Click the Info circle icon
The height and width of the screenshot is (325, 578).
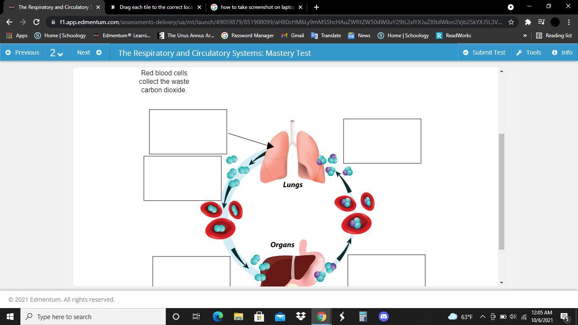(554, 52)
